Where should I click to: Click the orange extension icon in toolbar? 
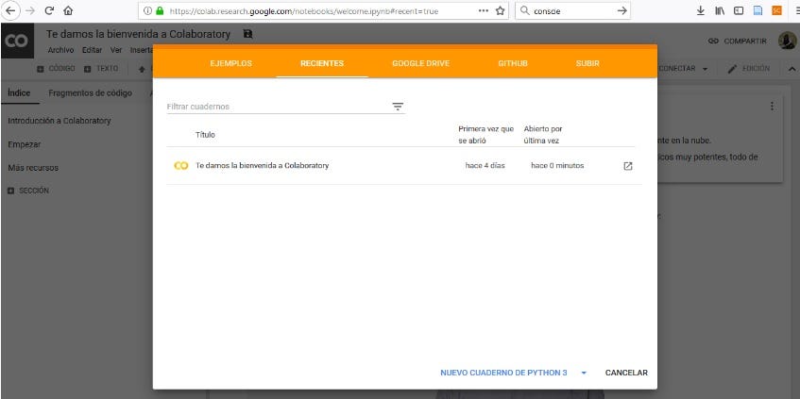click(776, 10)
